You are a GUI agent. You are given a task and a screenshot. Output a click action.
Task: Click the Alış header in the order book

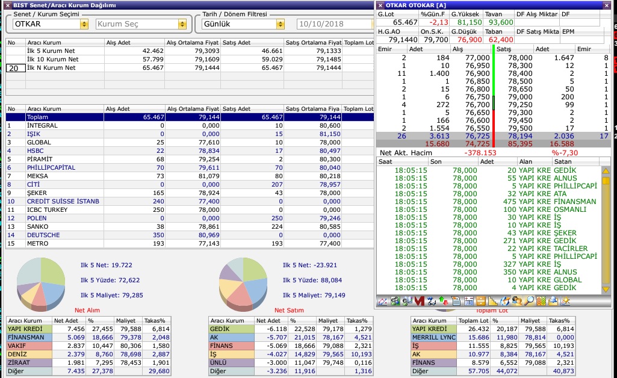pyautogui.click(x=471, y=49)
